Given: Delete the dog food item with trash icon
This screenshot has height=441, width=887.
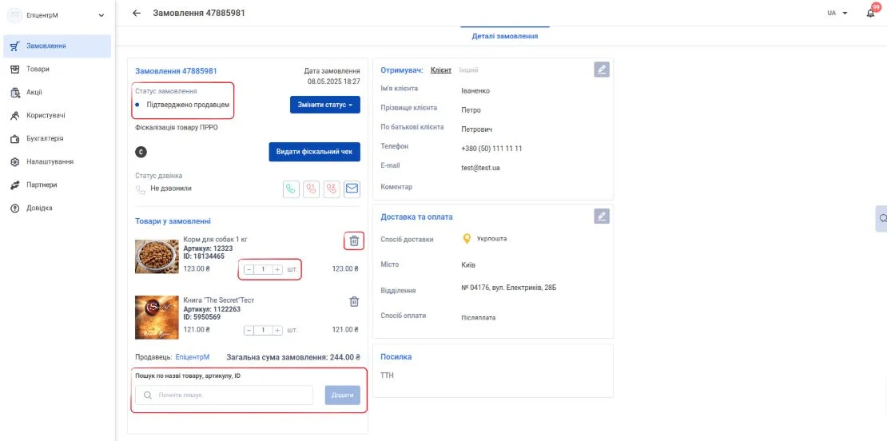Looking at the screenshot, I should coord(354,240).
